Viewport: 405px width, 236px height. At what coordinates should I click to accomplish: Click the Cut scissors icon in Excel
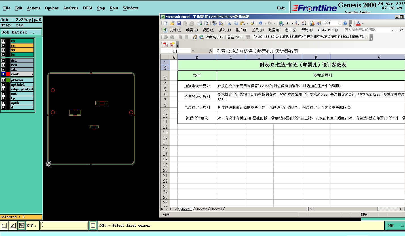229,23
